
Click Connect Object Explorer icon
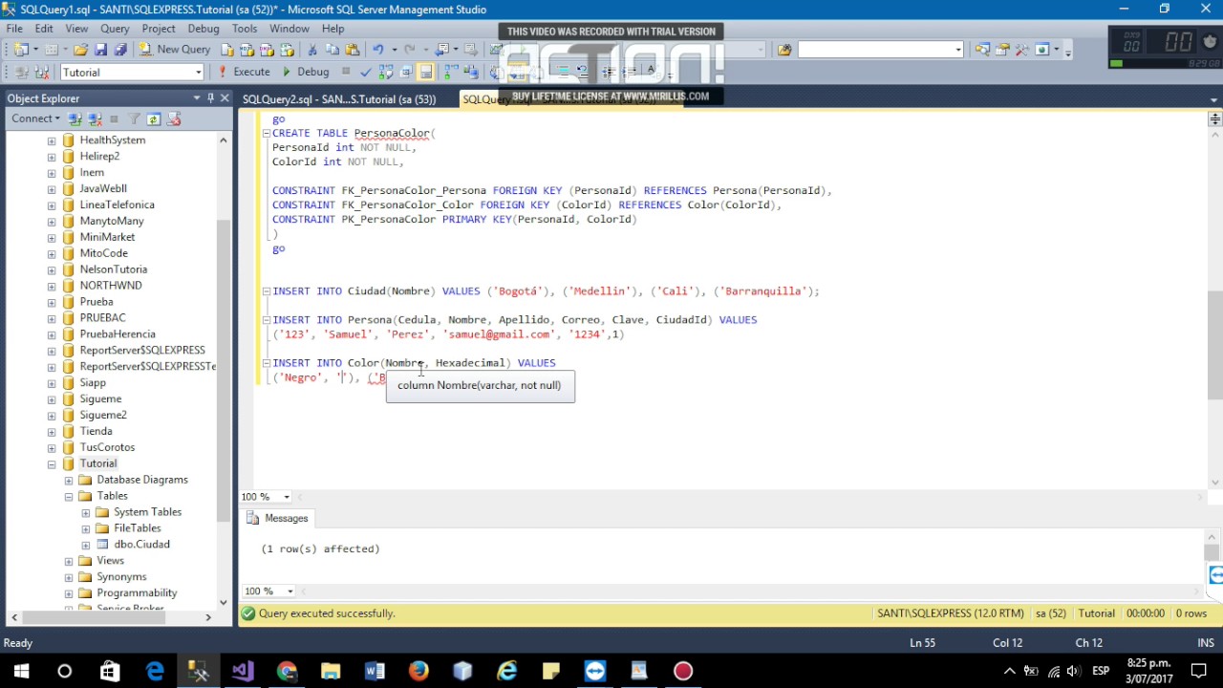(x=75, y=118)
